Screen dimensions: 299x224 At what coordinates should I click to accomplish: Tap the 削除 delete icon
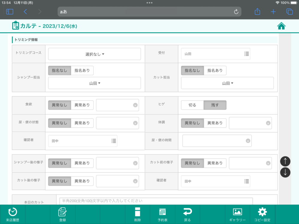pyautogui.click(x=137, y=214)
